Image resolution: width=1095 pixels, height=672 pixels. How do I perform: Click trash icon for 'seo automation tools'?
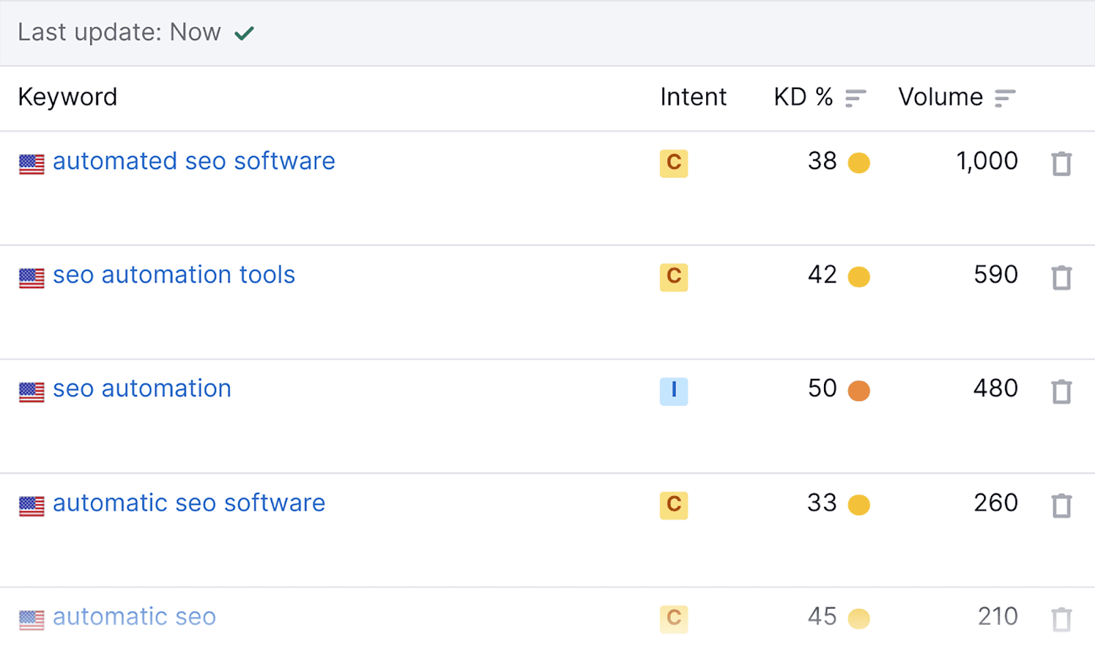point(1061,277)
